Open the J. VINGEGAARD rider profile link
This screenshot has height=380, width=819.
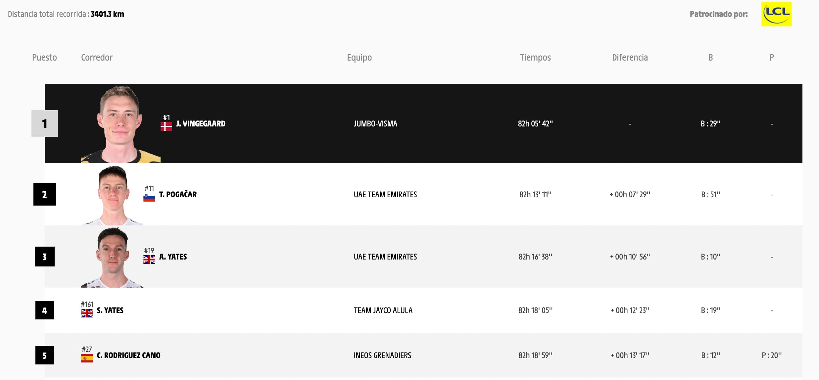[x=201, y=124]
